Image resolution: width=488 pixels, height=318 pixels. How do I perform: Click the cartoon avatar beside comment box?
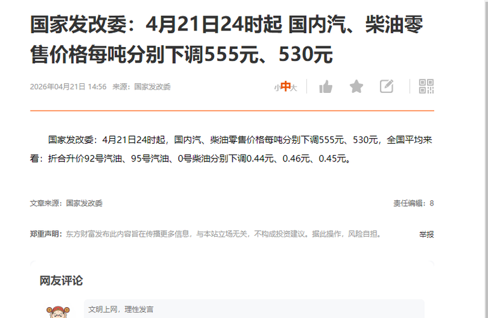tap(58, 312)
